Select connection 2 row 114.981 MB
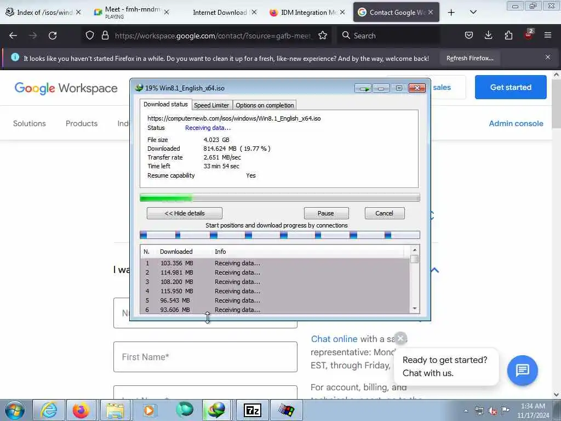Image resolution: width=561 pixels, height=421 pixels. pos(275,272)
